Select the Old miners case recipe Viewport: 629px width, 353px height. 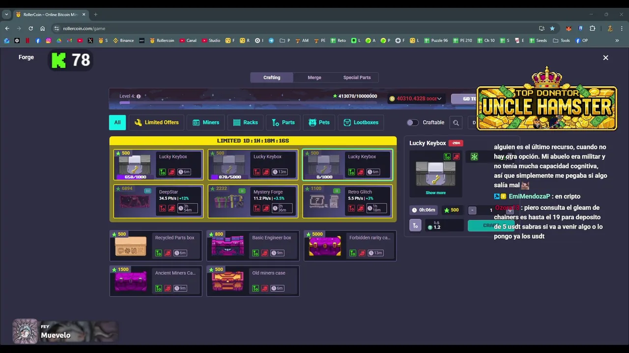253,281
